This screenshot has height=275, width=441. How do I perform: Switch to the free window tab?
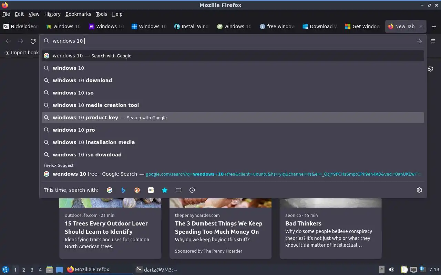click(x=277, y=26)
